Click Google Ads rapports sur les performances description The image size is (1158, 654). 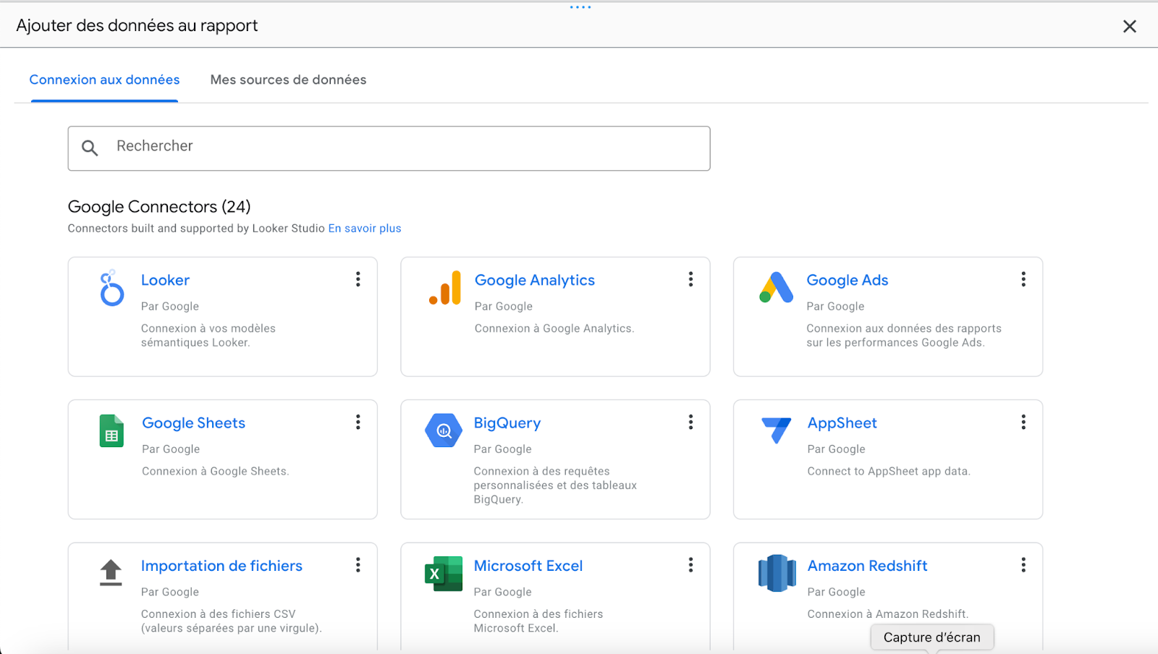904,336
